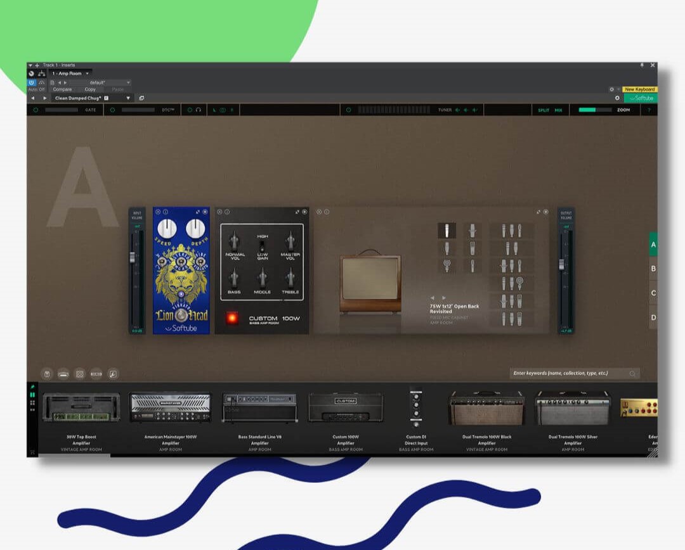The width and height of the screenshot is (685, 550).
Task: Click the rack unit filter icon
Action: [x=96, y=374]
